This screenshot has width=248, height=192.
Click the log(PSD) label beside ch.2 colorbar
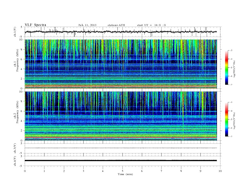(x=235, y=120)
